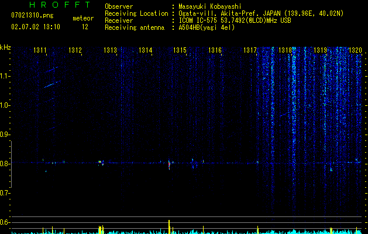
Task: Click the Receiving Location label
Action: [136, 13]
